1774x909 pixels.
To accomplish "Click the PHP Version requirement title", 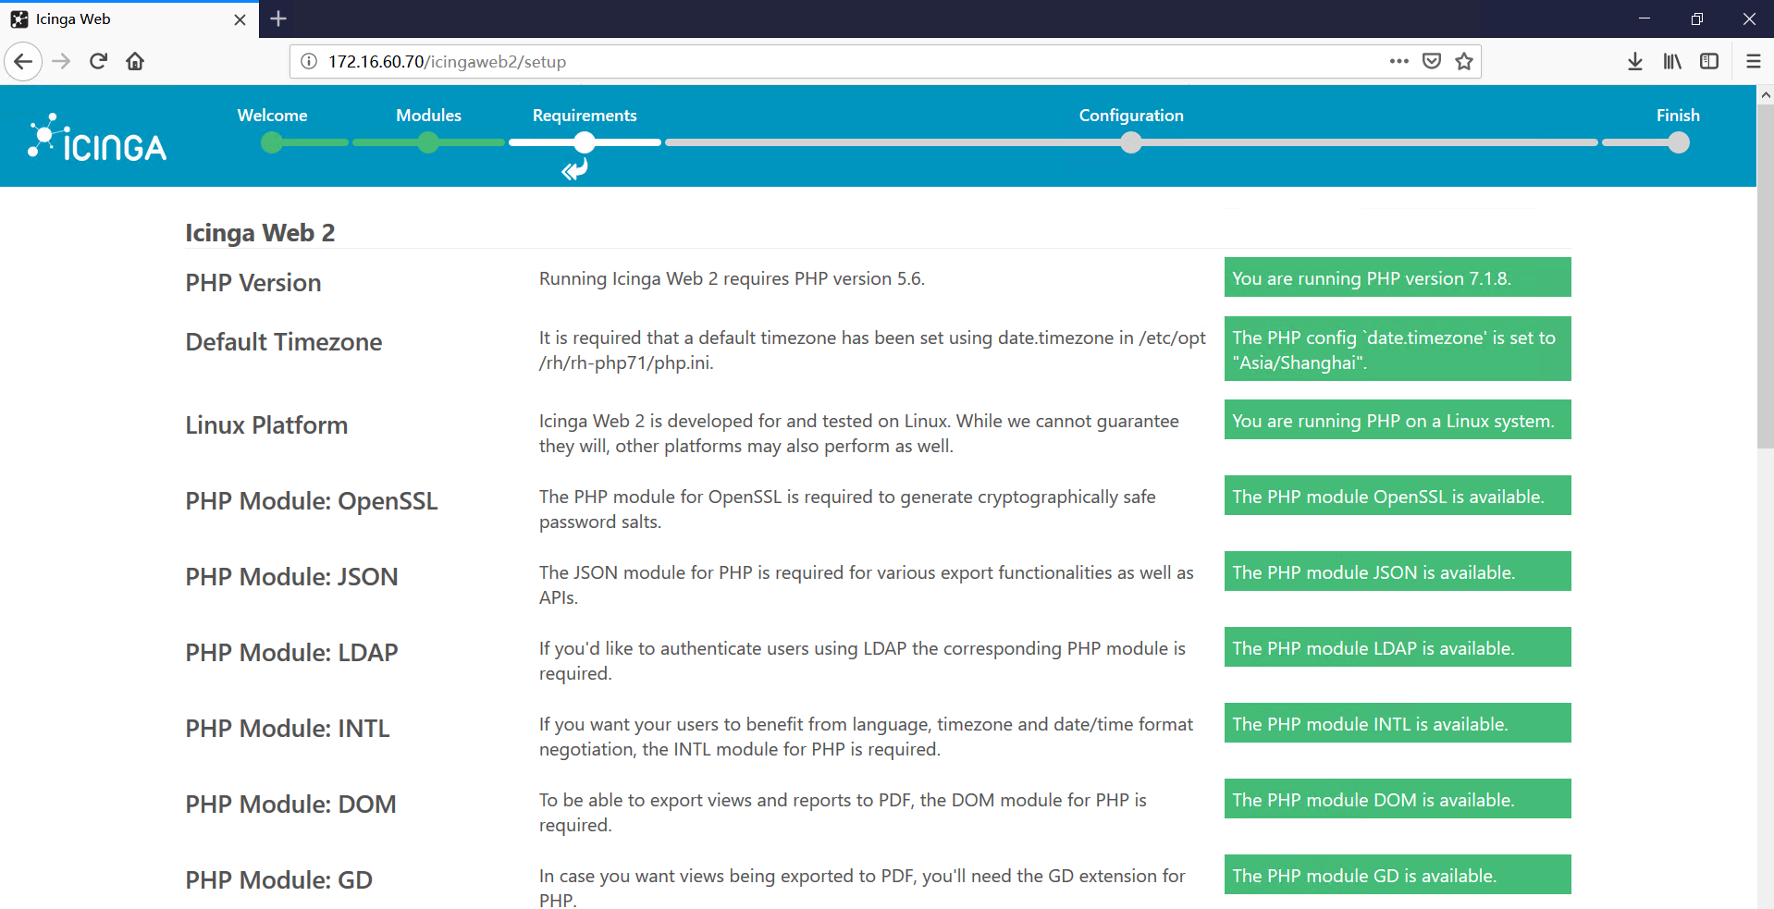I will tap(253, 283).
